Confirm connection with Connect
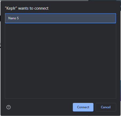 click(83, 107)
